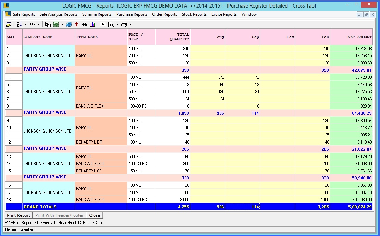Open Scheme Reports menu

click(x=97, y=14)
